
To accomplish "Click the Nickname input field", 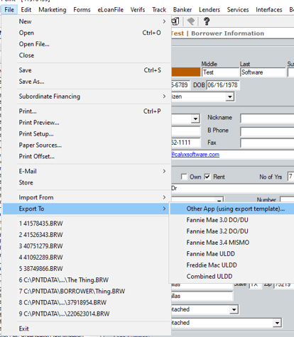I will click(267, 118).
